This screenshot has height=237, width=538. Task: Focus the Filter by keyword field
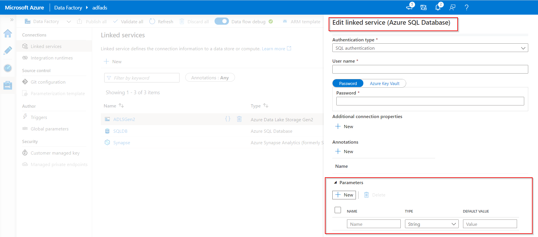pyautogui.click(x=142, y=78)
